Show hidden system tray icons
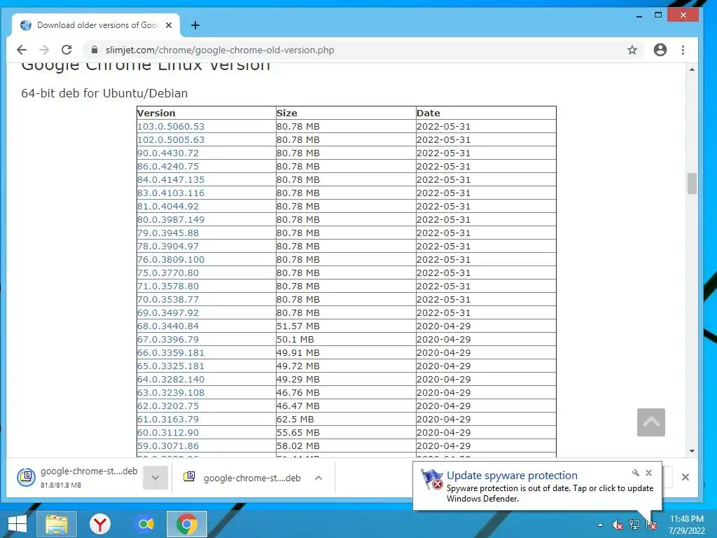The height and width of the screenshot is (538, 717). click(600, 525)
